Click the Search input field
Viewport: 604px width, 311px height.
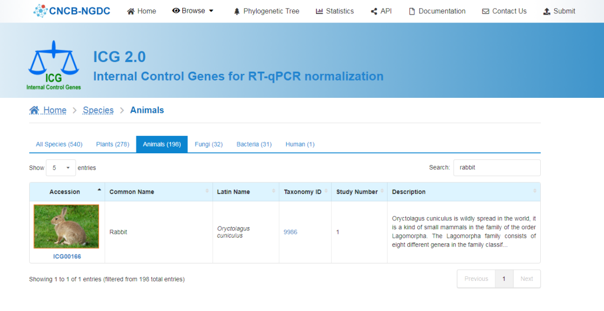click(x=496, y=167)
